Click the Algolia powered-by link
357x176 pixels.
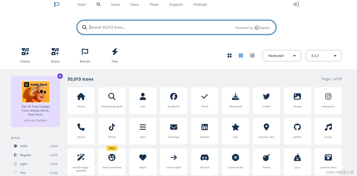click(x=262, y=28)
